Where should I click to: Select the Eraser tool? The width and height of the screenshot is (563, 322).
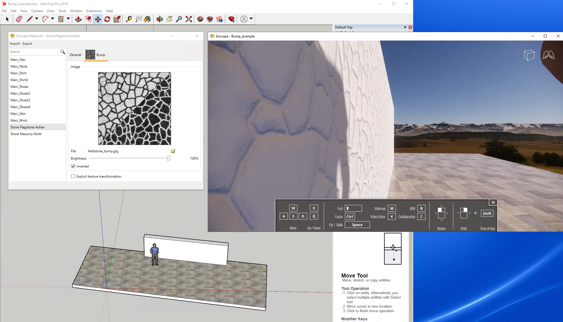(19, 19)
